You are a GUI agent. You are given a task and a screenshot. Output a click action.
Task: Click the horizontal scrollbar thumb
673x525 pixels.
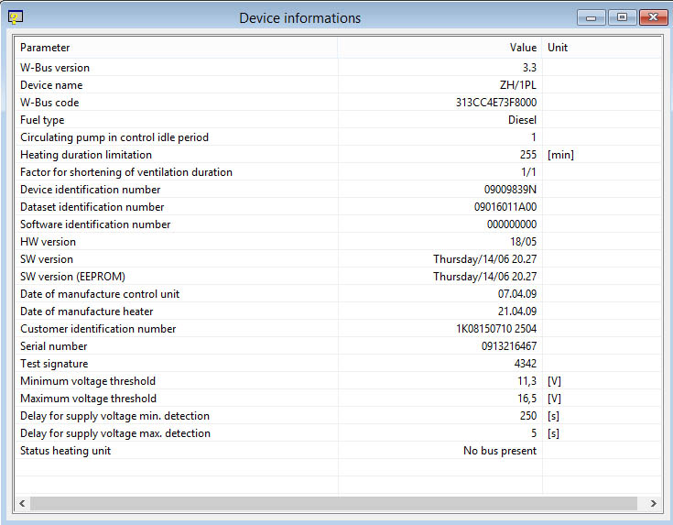[334, 503]
